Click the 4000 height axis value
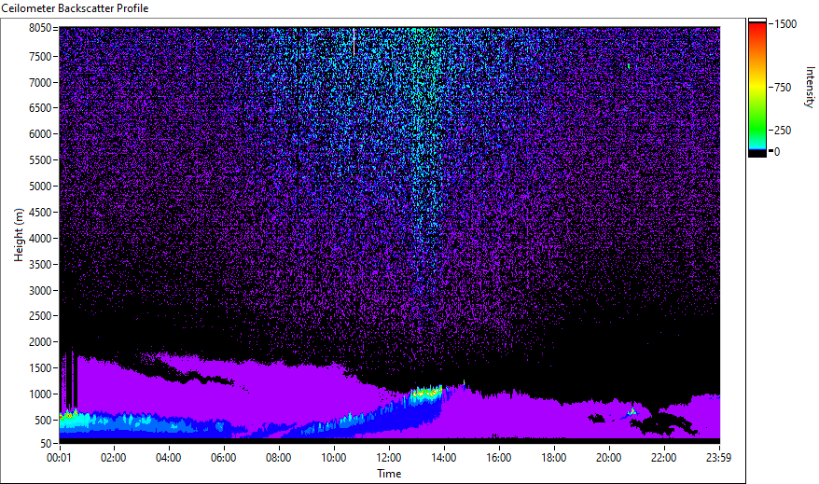Screen dimensions: 819x484 tap(40, 239)
